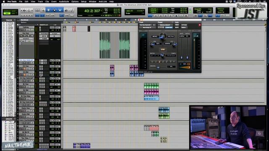
Task: Toggle plug-in BYPASS button
Action: [x=184, y=25]
